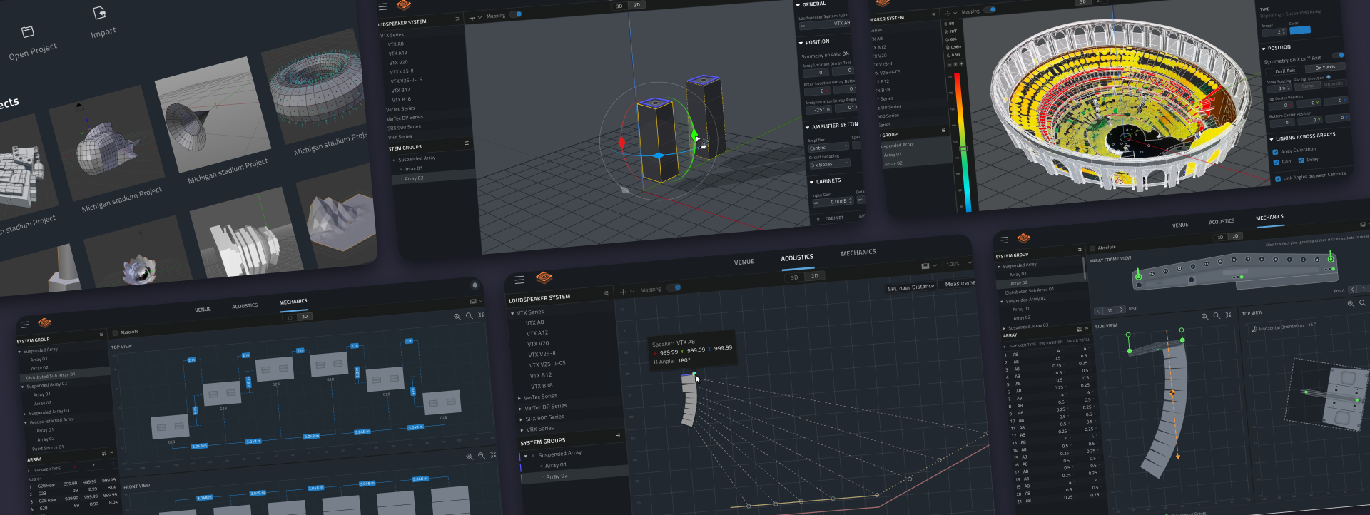Zoom in on Top View of G28 cabinets
The width and height of the screenshot is (1370, 515).
tap(457, 317)
